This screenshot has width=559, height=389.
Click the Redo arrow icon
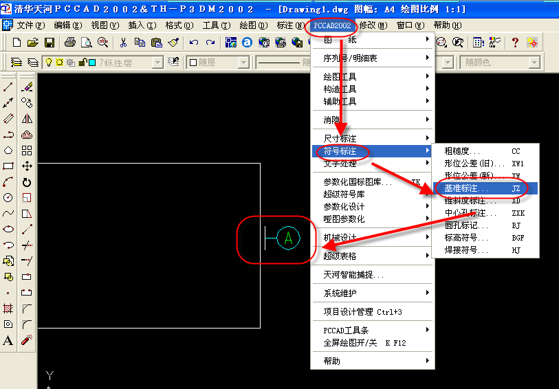tap(210, 43)
